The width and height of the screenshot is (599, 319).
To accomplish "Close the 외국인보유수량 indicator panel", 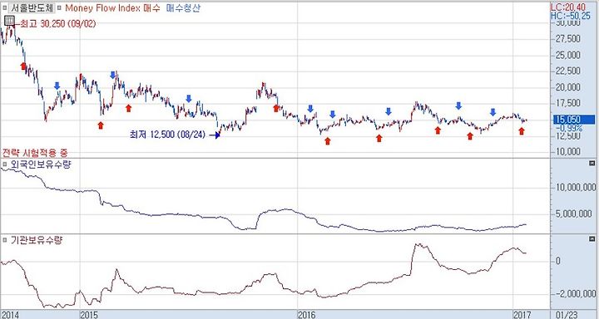I will coord(592,164).
